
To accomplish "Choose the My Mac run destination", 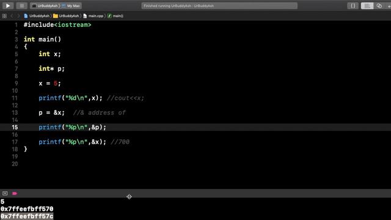I will point(71,5).
